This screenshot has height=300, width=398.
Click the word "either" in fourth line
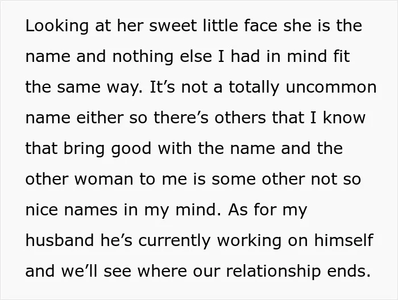click(x=100, y=118)
